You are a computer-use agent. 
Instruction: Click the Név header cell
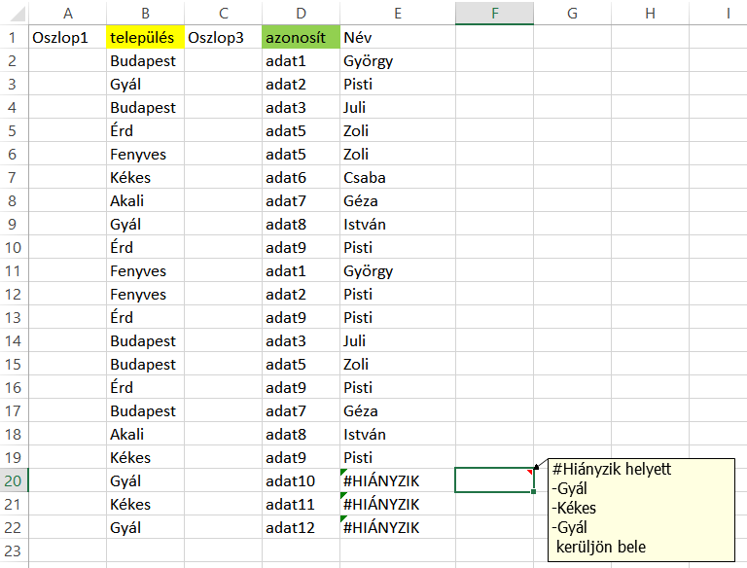click(x=398, y=37)
